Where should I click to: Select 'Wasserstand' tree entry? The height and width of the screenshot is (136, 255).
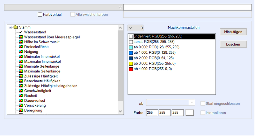(x=35, y=32)
